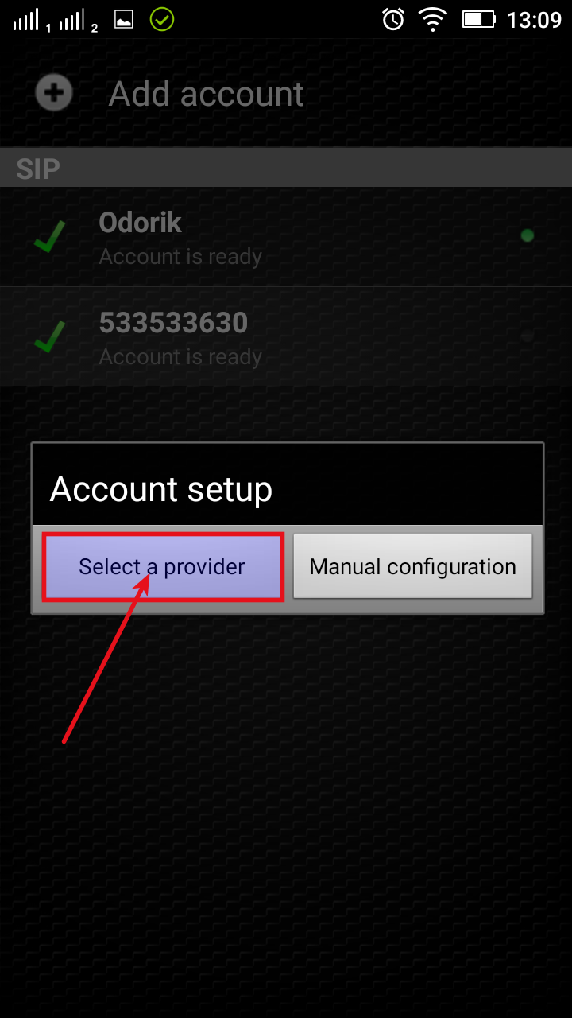Tap the Add account label

(x=207, y=94)
